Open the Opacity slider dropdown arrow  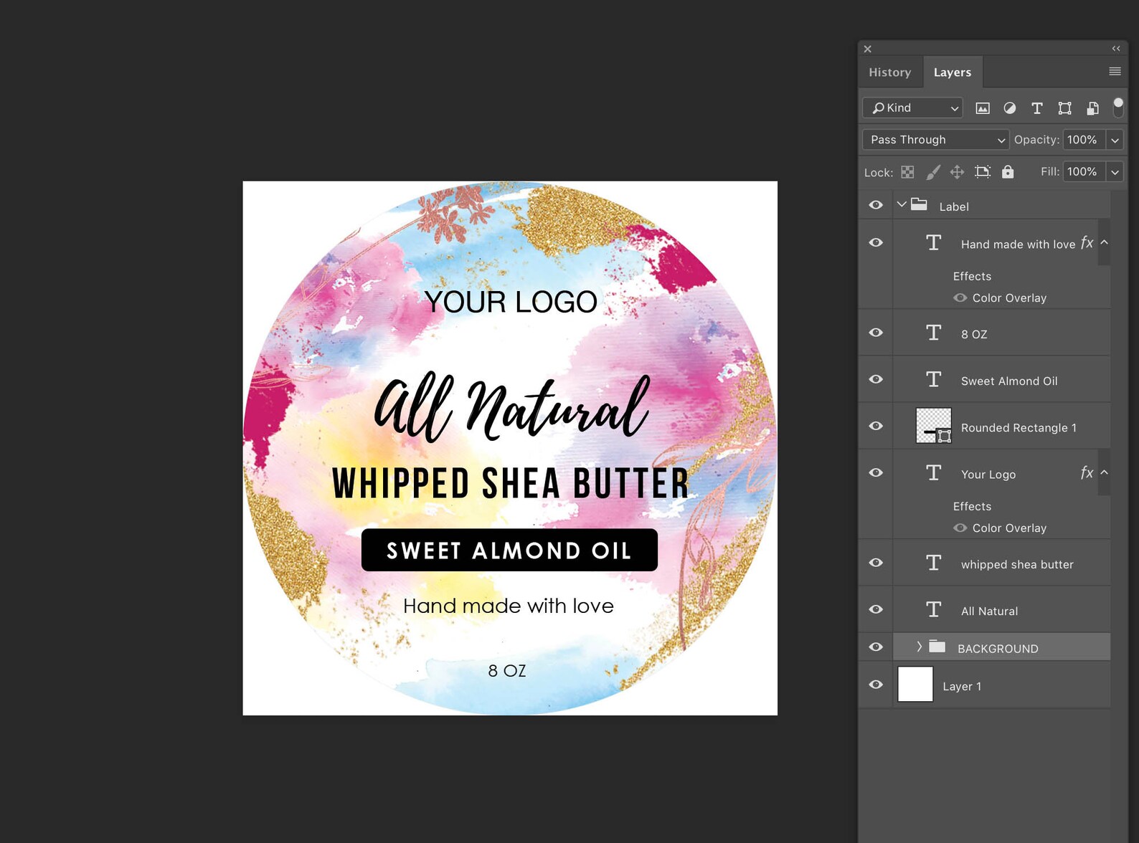point(1115,140)
